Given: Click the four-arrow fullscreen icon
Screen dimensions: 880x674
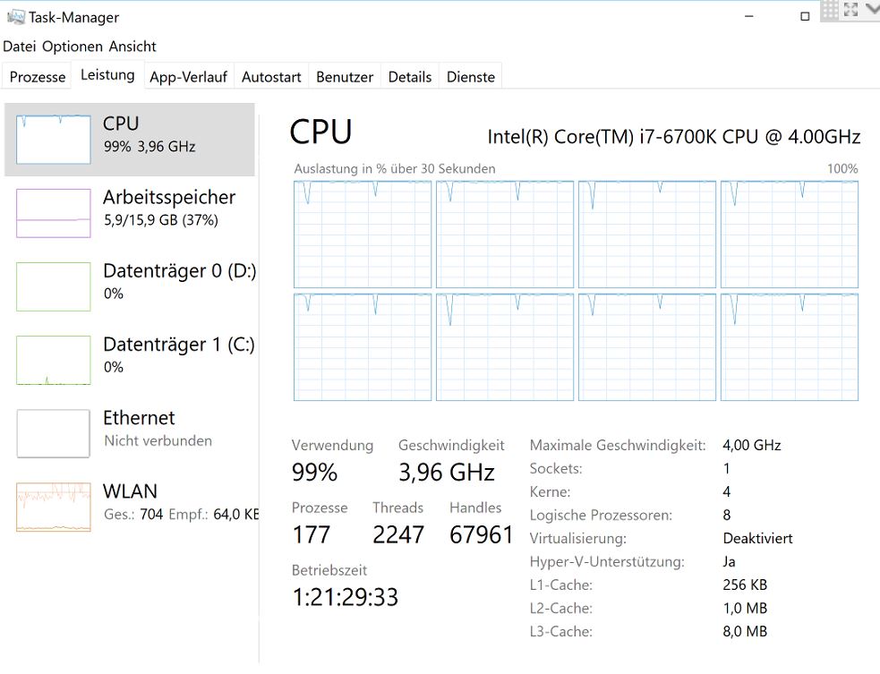Looking at the screenshot, I should click(x=850, y=10).
